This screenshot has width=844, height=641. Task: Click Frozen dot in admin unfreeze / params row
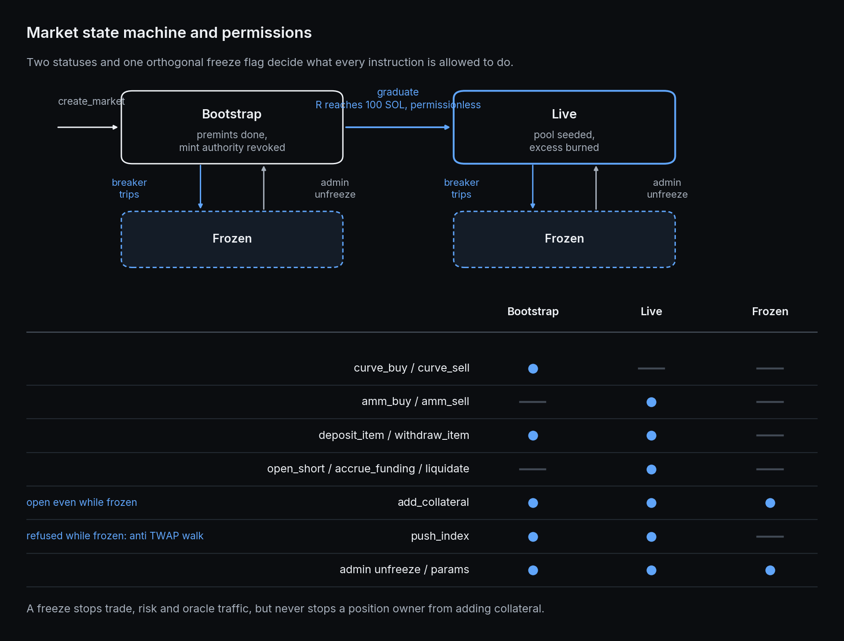coord(770,570)
